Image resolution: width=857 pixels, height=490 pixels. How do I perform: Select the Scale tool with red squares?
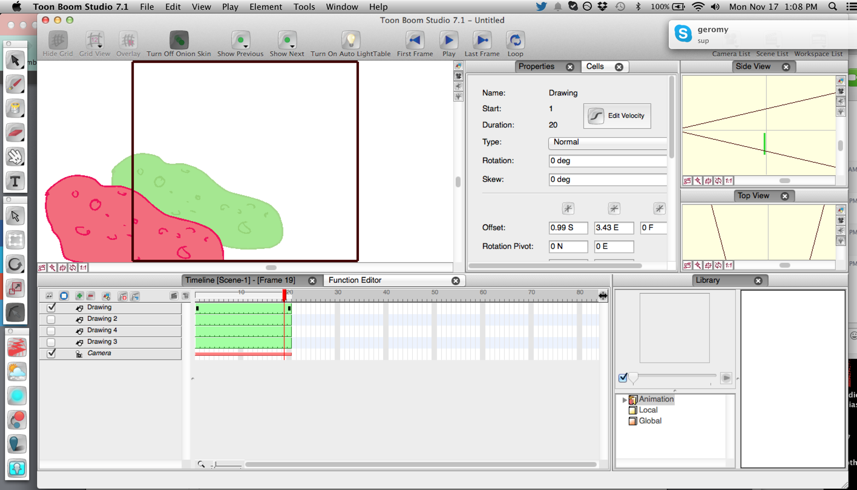[15, 288]
